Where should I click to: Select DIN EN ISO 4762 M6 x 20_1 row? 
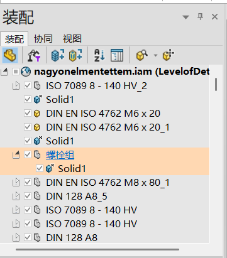108,127
